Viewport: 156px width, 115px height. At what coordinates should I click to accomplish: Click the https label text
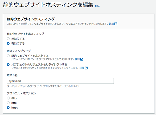click(x=15, y=108)
